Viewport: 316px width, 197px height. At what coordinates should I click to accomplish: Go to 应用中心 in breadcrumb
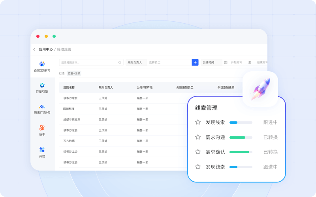coord(45,49)
